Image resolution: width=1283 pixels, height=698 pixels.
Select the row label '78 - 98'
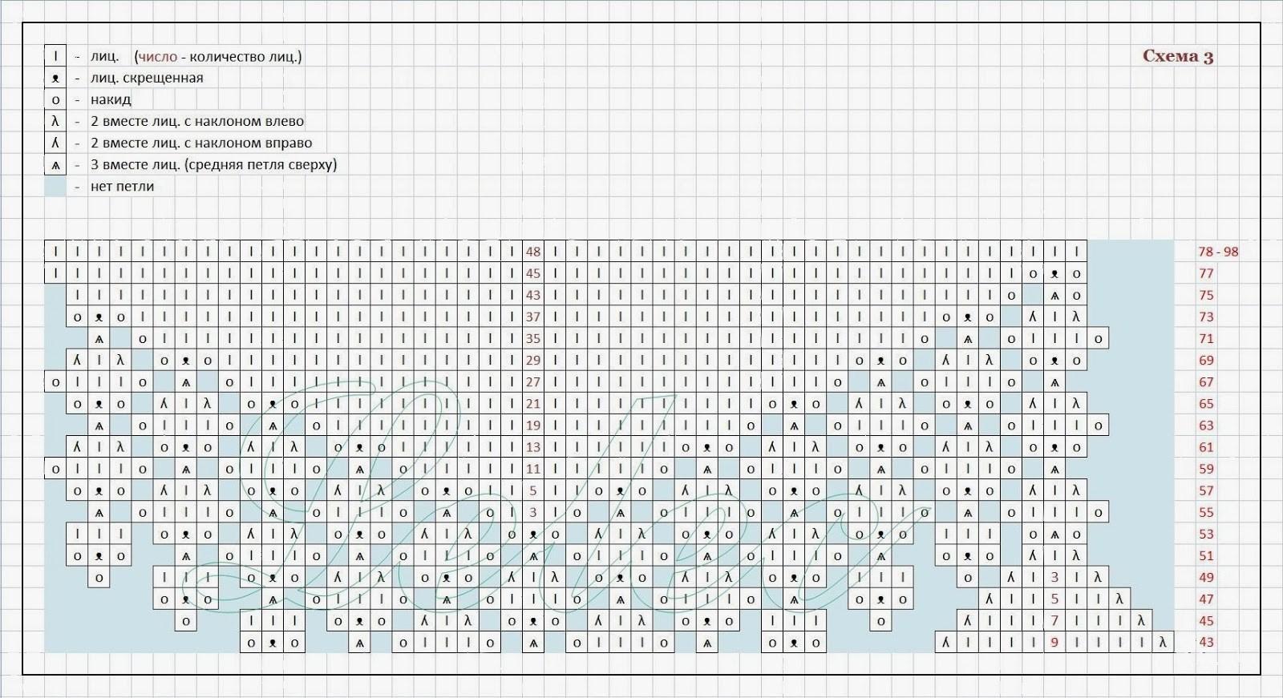coord(1217,252)
